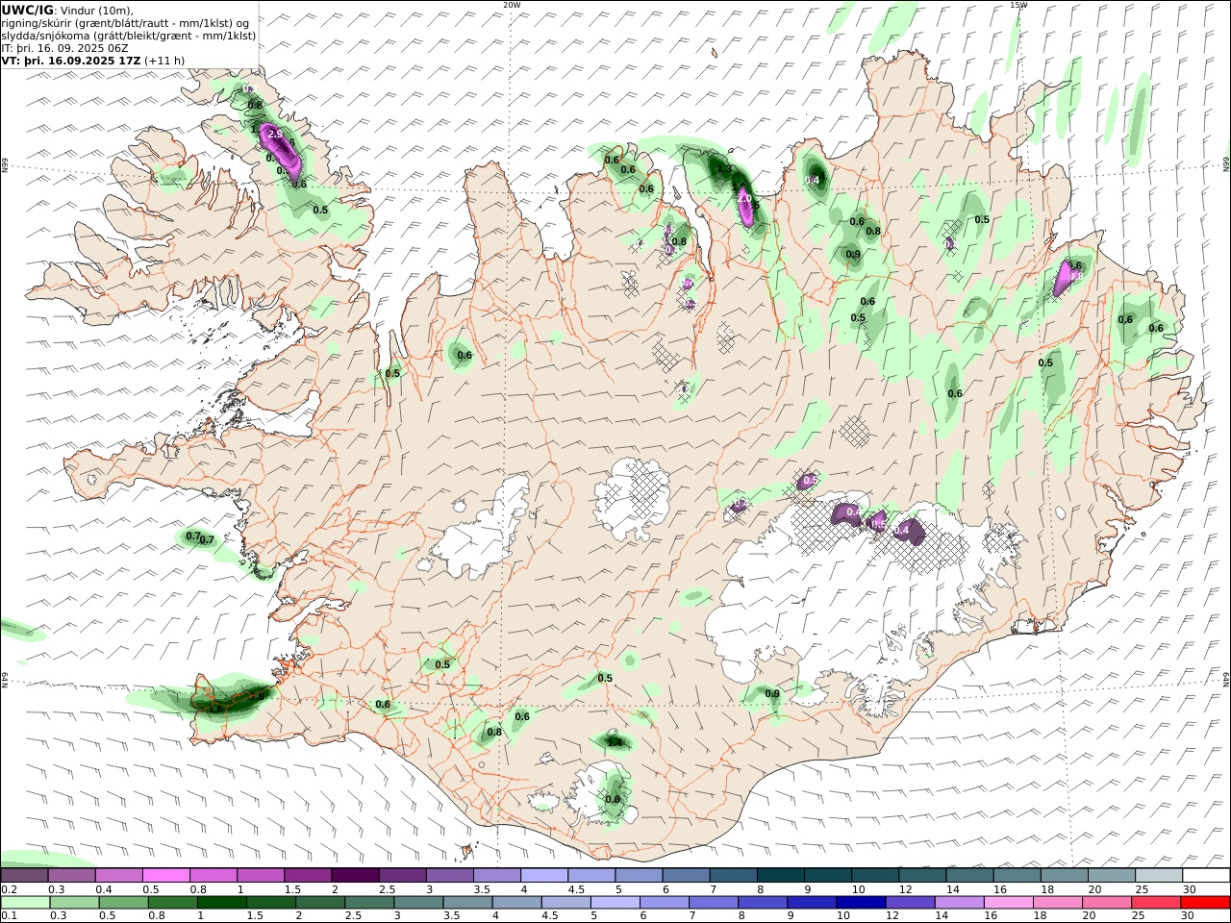Select the dark teal 8 snow legend swatch

click(x=780, y=875)
